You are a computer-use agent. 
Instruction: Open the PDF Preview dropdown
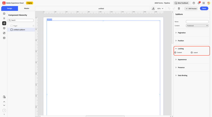click(191, 8)
